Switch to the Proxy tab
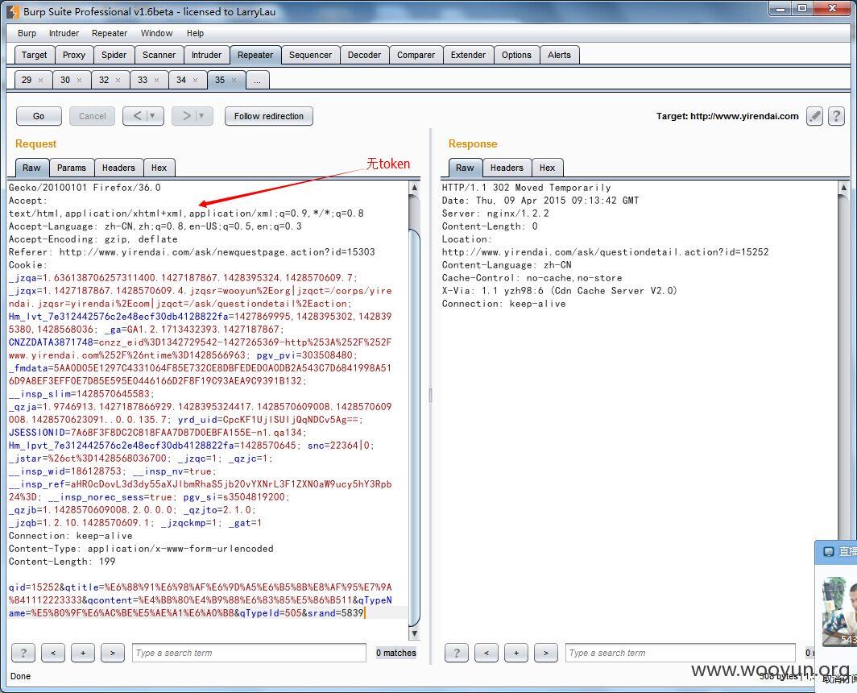857x693 pixels. click(x=74, y=55)
